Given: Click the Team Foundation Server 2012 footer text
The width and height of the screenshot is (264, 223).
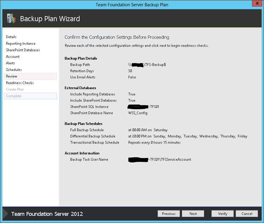Looking at the screenshot, I should pos(47,214).
